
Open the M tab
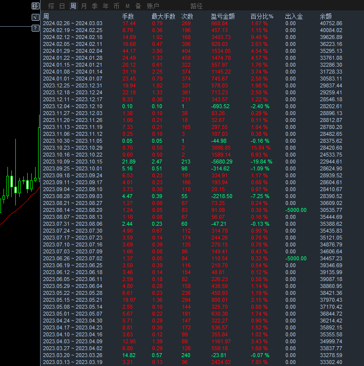[x=128, y=6]
